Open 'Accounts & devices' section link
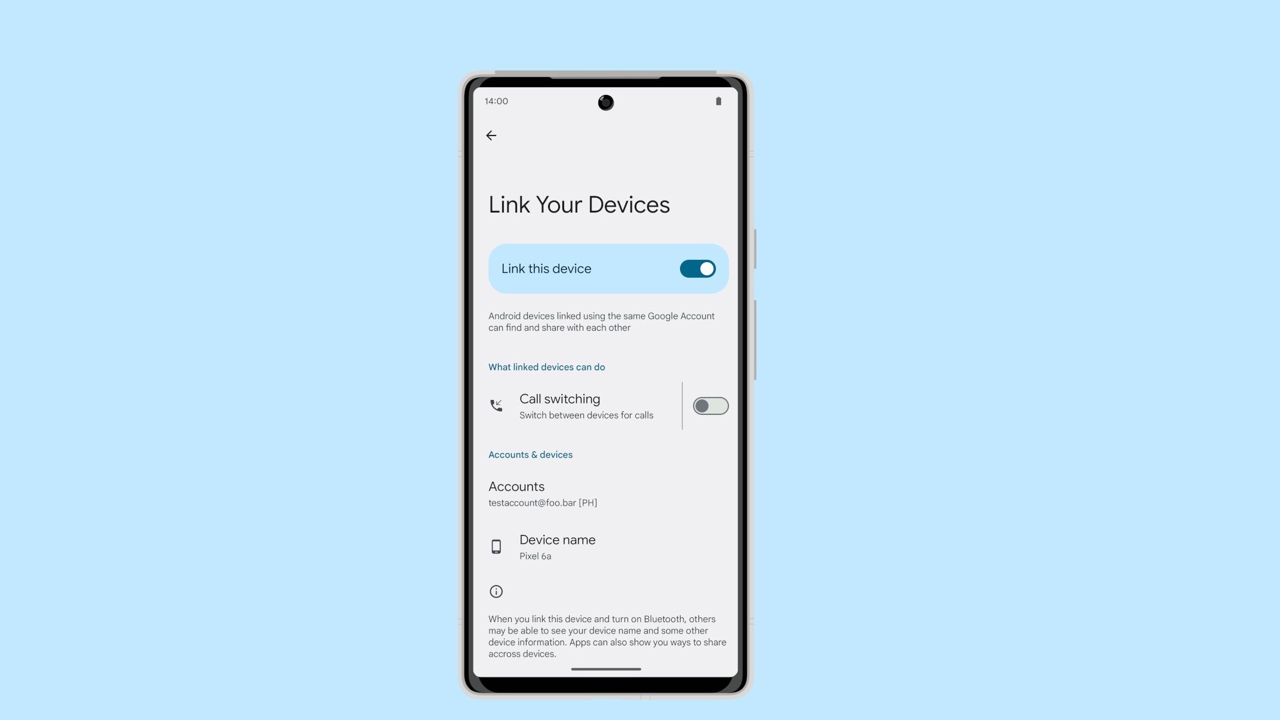Screen dimensions: 1280x720 (530, 456)
